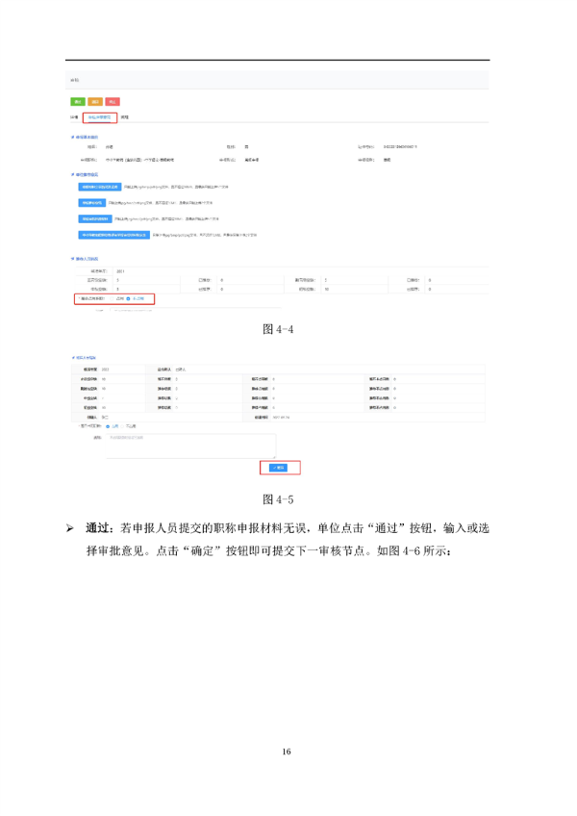Select the checked radio in red-outlined row

[x=129, y=299]
